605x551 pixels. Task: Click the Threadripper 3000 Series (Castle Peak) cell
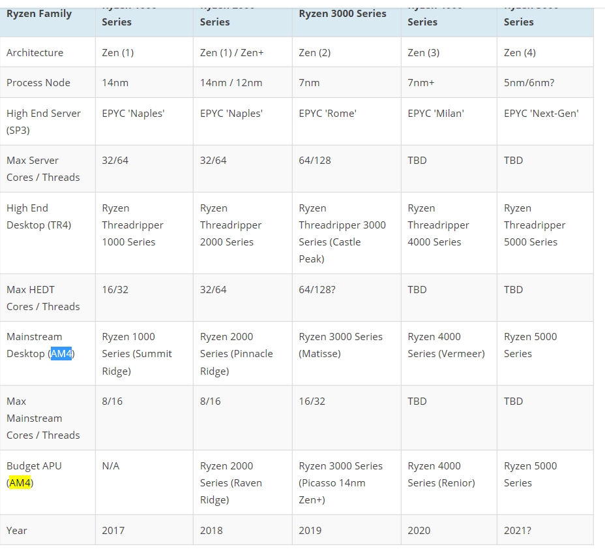point(342,233)
